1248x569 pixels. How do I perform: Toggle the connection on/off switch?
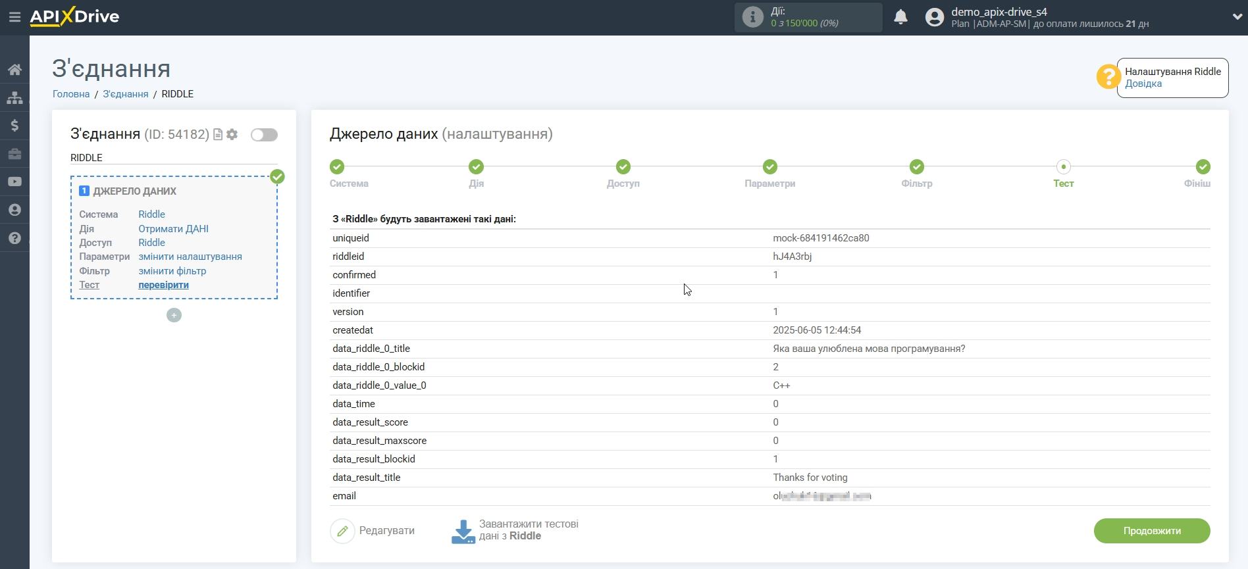pos(264,135)
